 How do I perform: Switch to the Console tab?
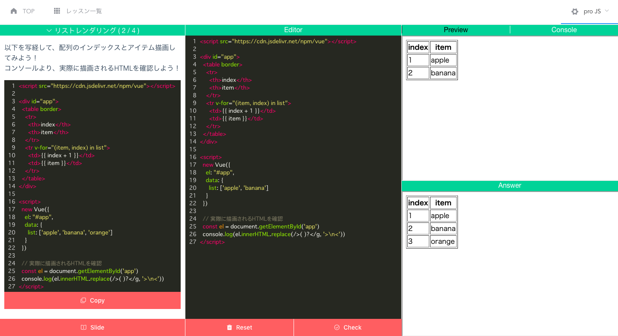click(563, 30)
